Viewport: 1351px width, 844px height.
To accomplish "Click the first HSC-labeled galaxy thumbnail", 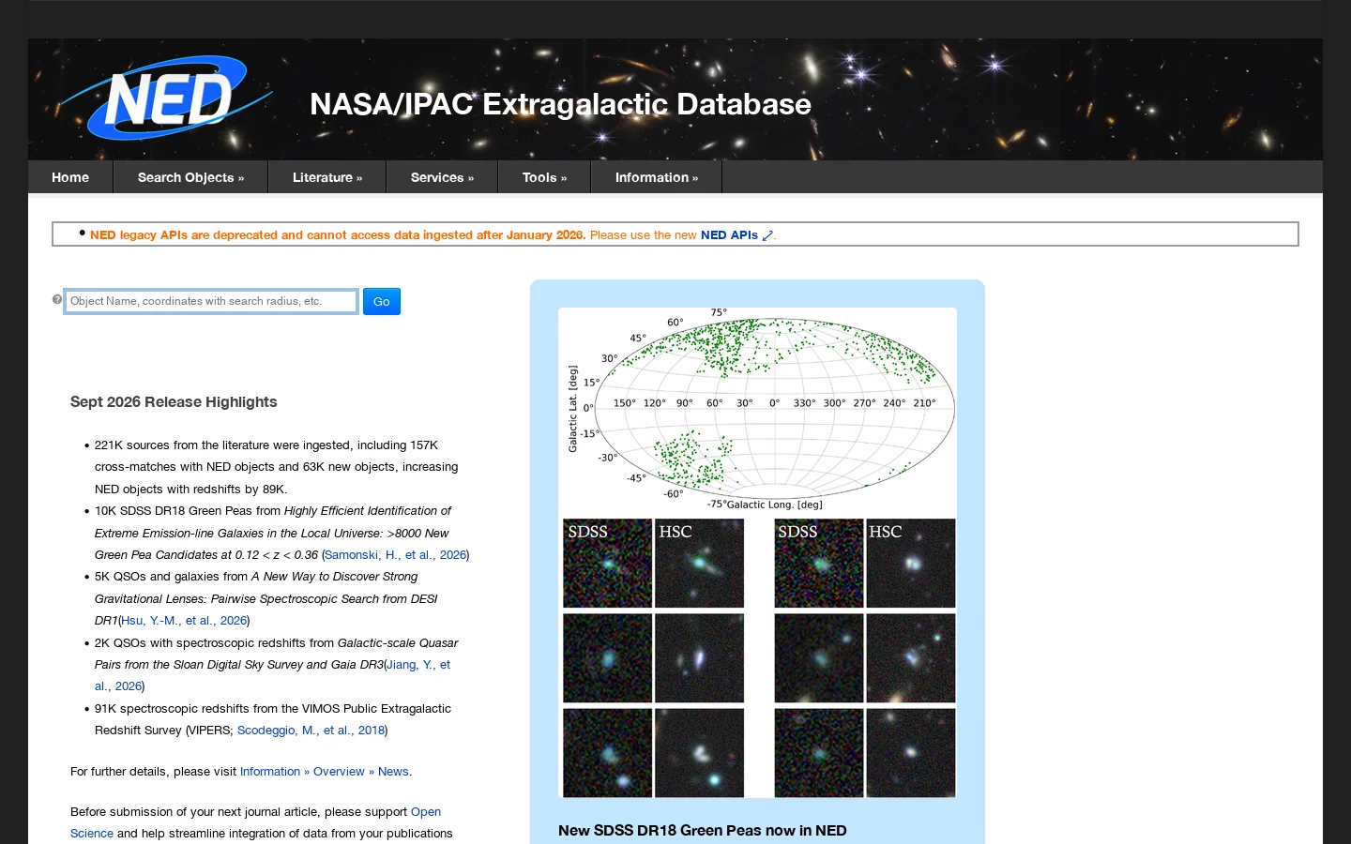I will (700, 564).
